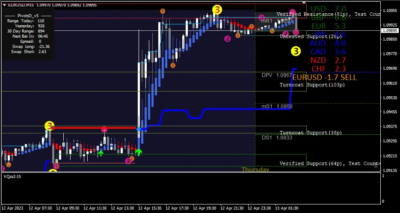Viewport: 400px width, 213px height.
Task: Click the Spread 0 line
Action: (x=31, y=41)
